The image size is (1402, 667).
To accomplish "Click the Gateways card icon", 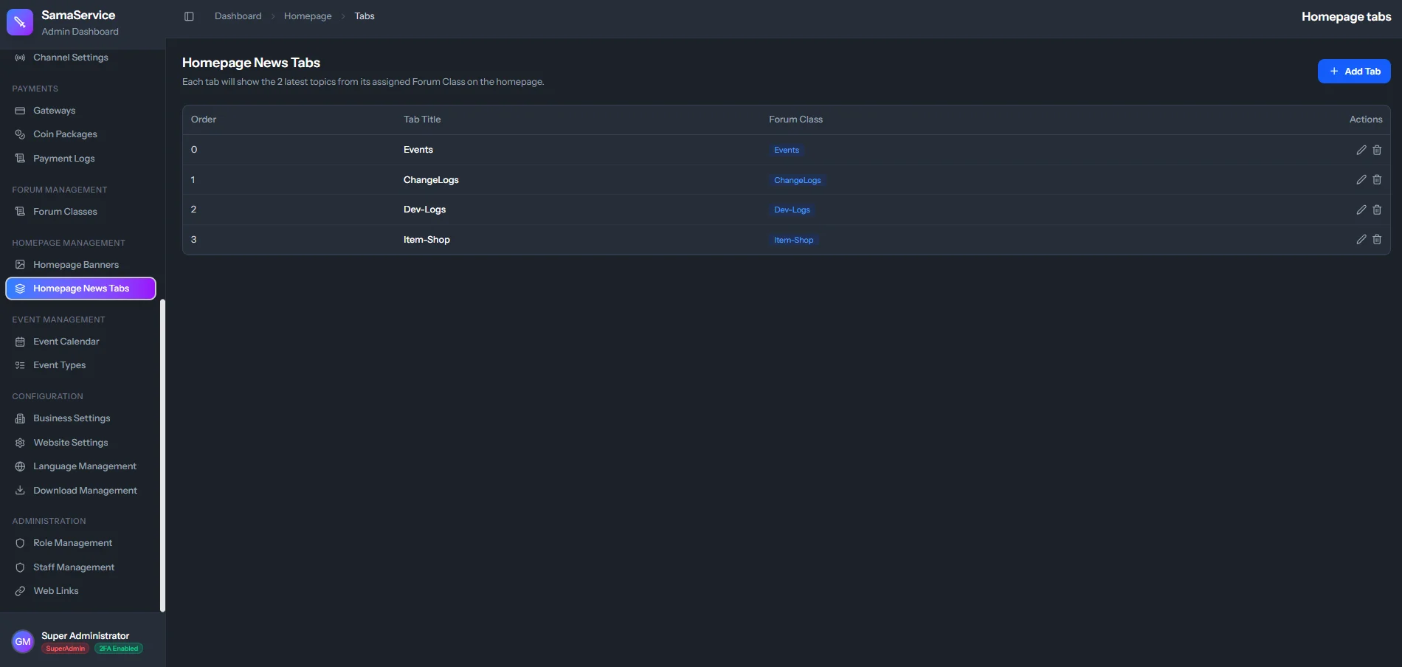I will pos(20,111).
